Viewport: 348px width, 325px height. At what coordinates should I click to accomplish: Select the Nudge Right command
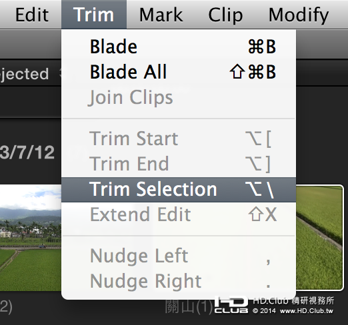(x=179, y=281)
